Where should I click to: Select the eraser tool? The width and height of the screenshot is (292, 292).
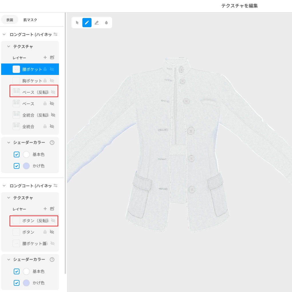click(x=97, y=23)
